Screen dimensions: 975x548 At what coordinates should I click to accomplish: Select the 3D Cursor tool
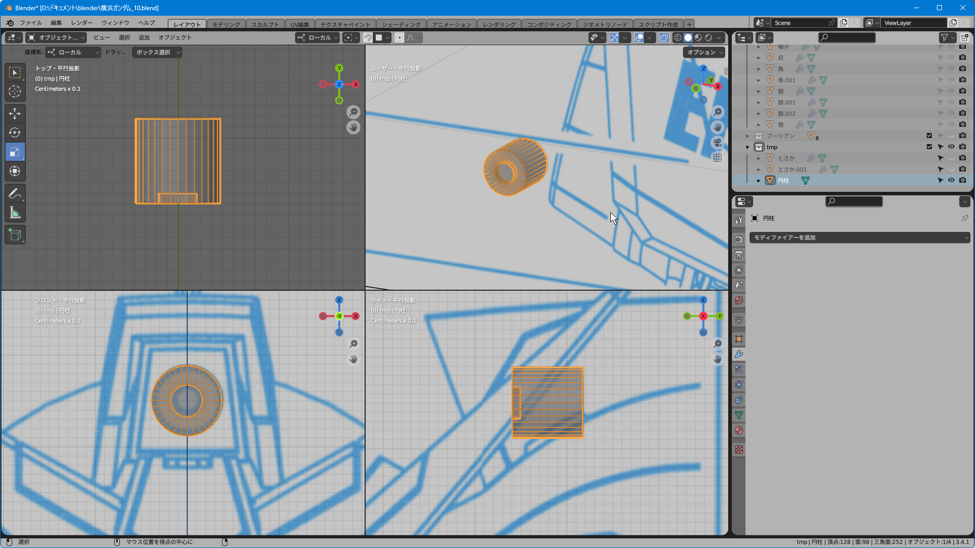(15, 91)
